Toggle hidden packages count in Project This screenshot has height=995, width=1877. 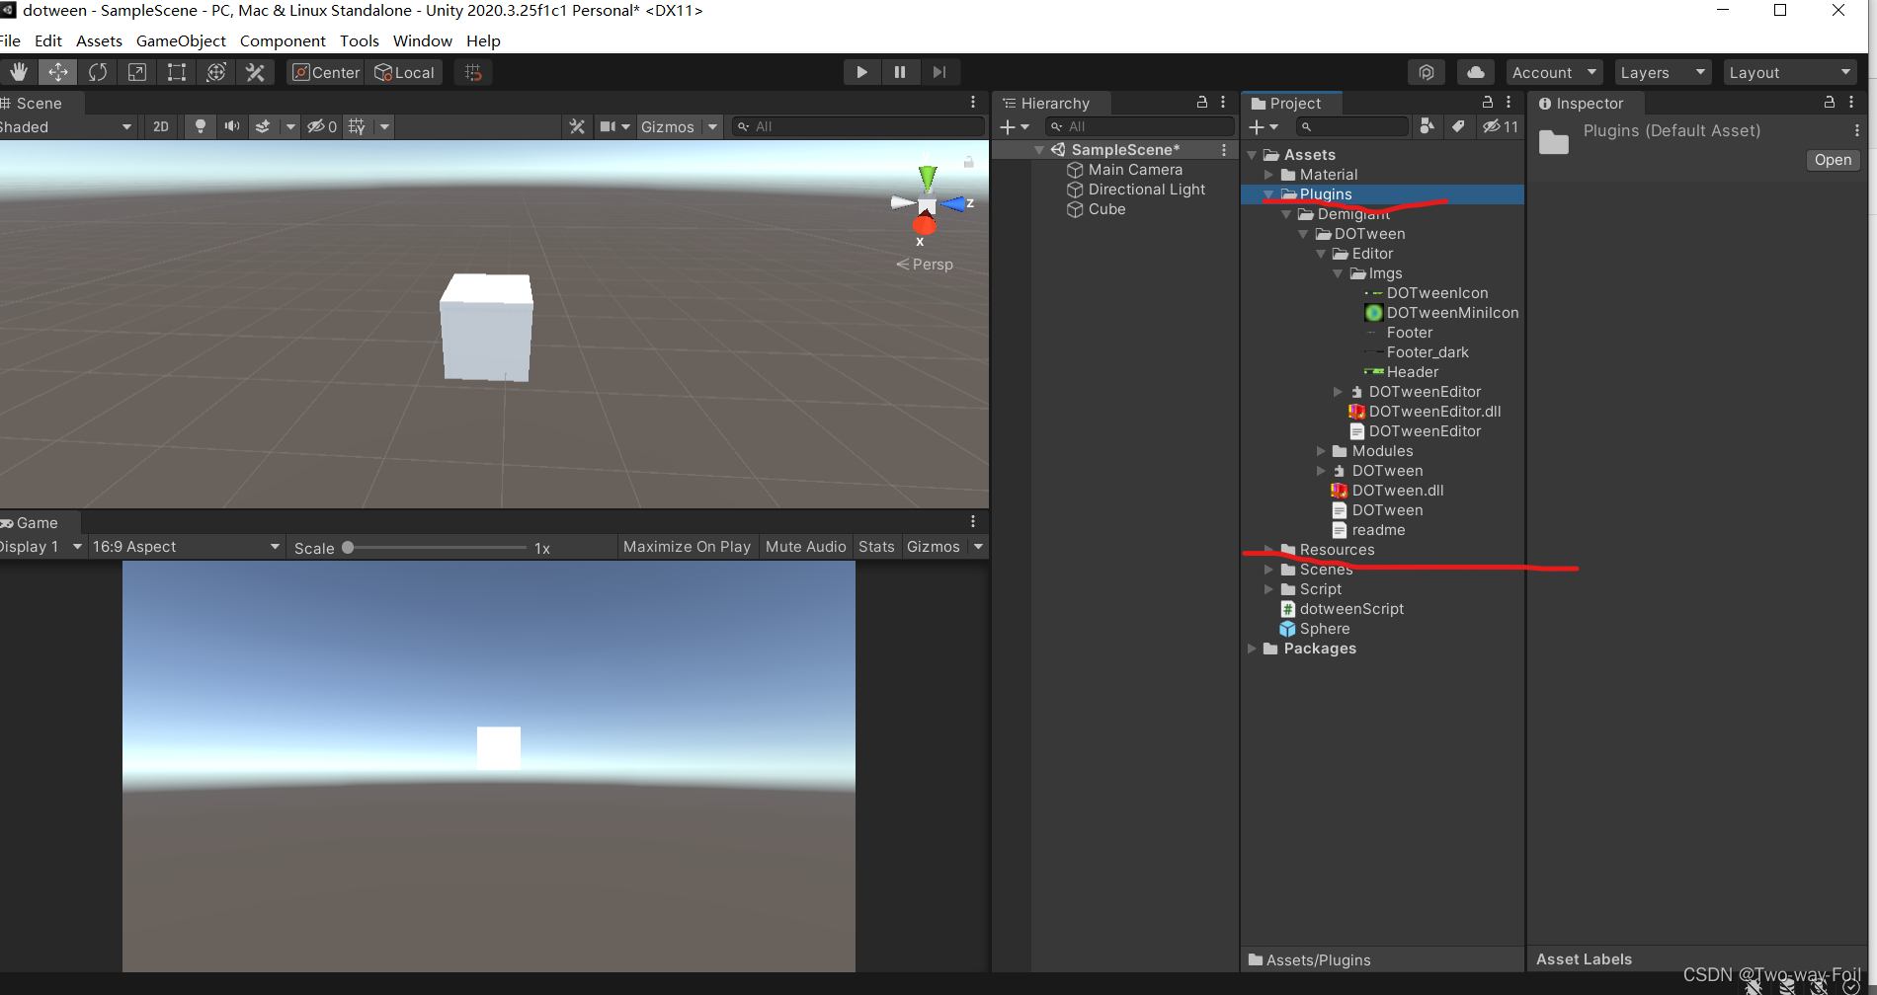click(x=1500, y=125)
